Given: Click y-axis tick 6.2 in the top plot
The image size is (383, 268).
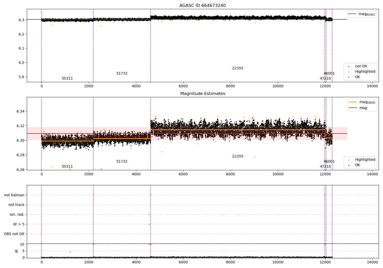Looking at the screenshot, I should [21, 34].
